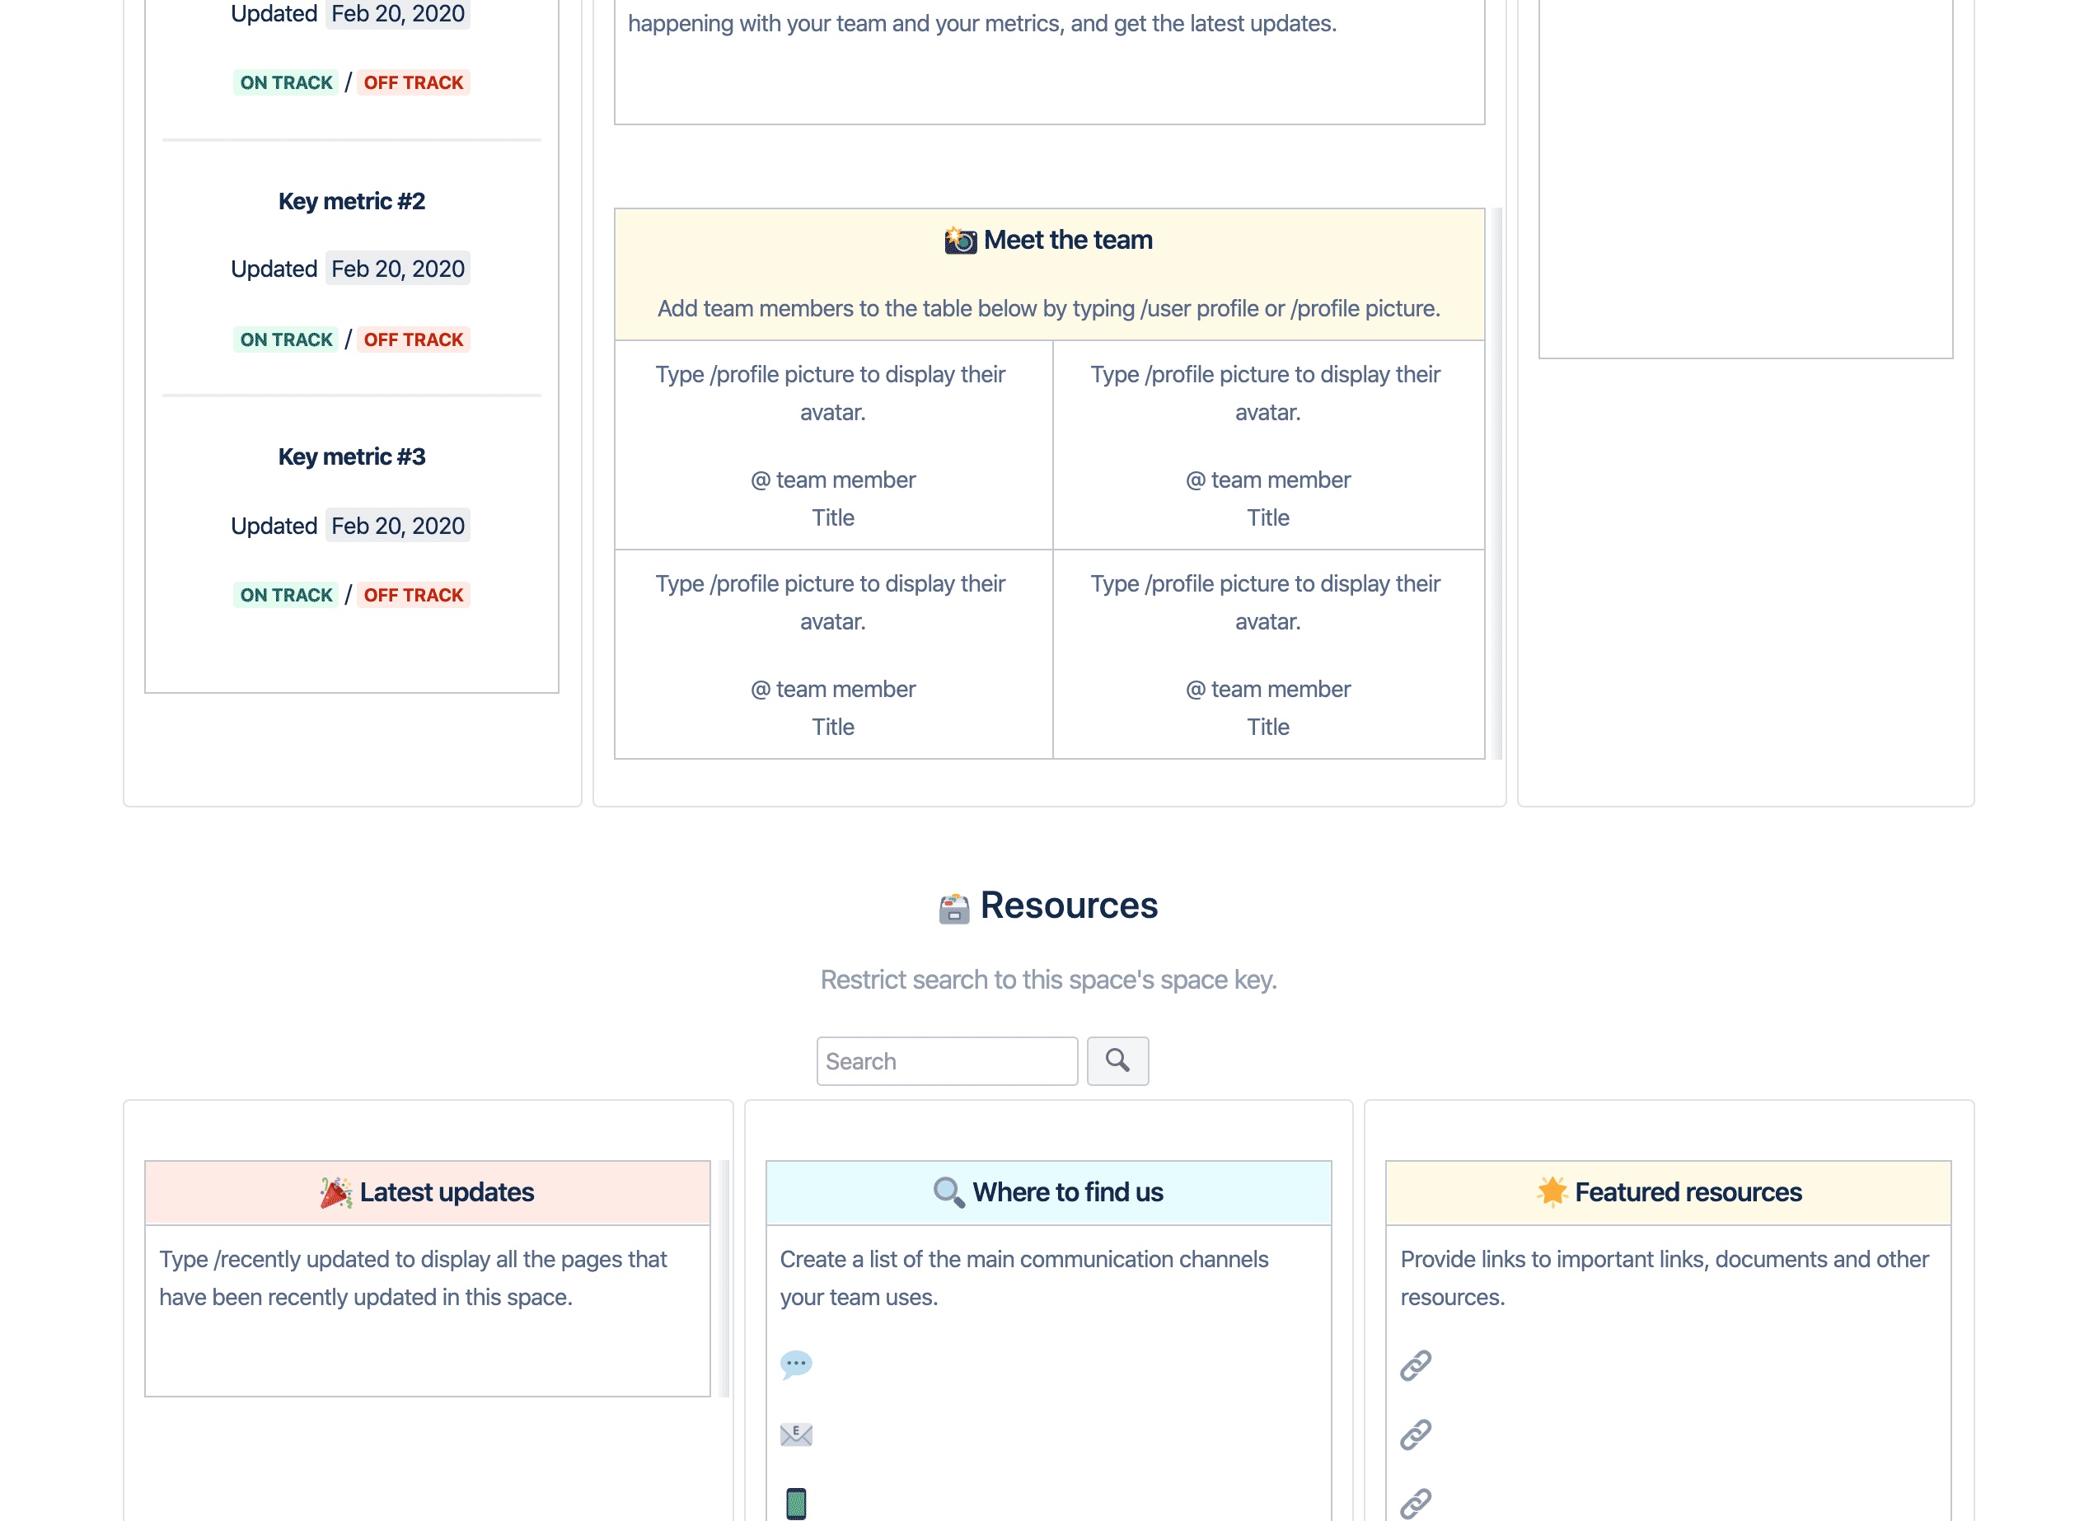
Task: Click the magnifier search button
Action: click(x=1117, y=1060)
